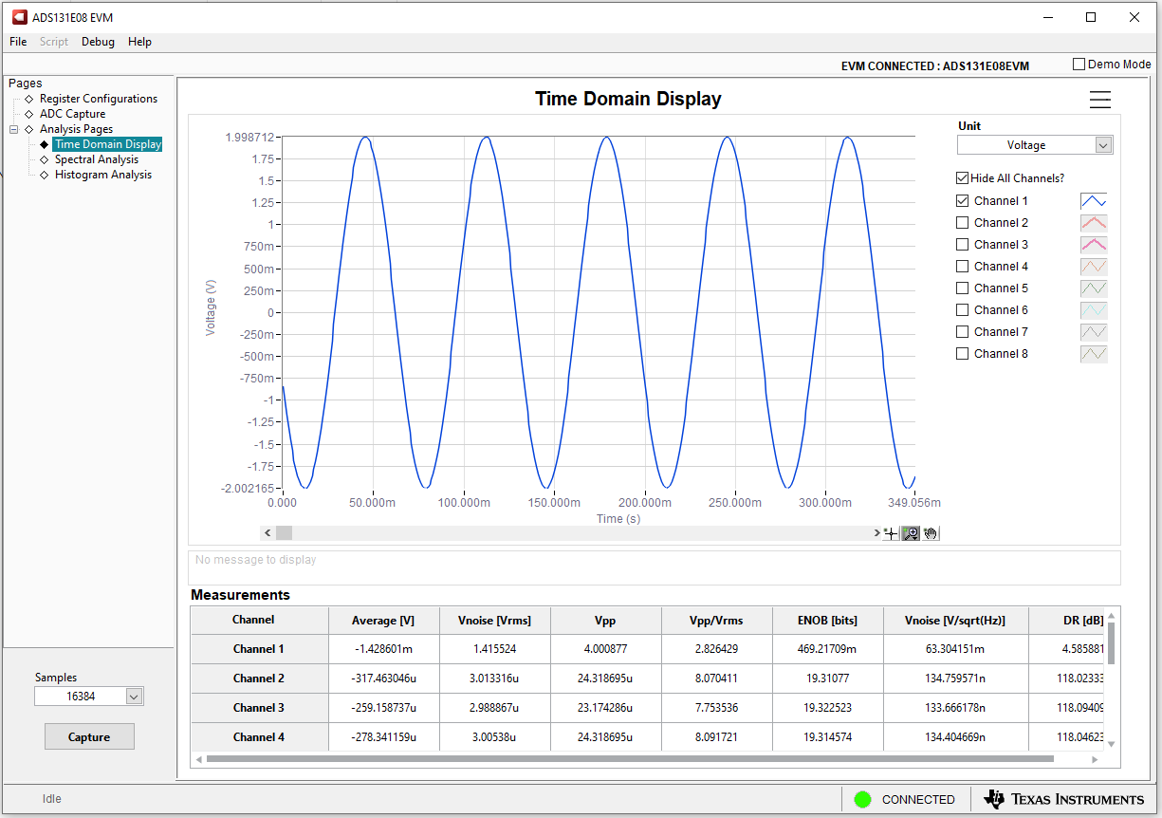The image size is (1162, 818).
Task: Click the Channel 2 plot style icon
Action: coord(1094,223)
